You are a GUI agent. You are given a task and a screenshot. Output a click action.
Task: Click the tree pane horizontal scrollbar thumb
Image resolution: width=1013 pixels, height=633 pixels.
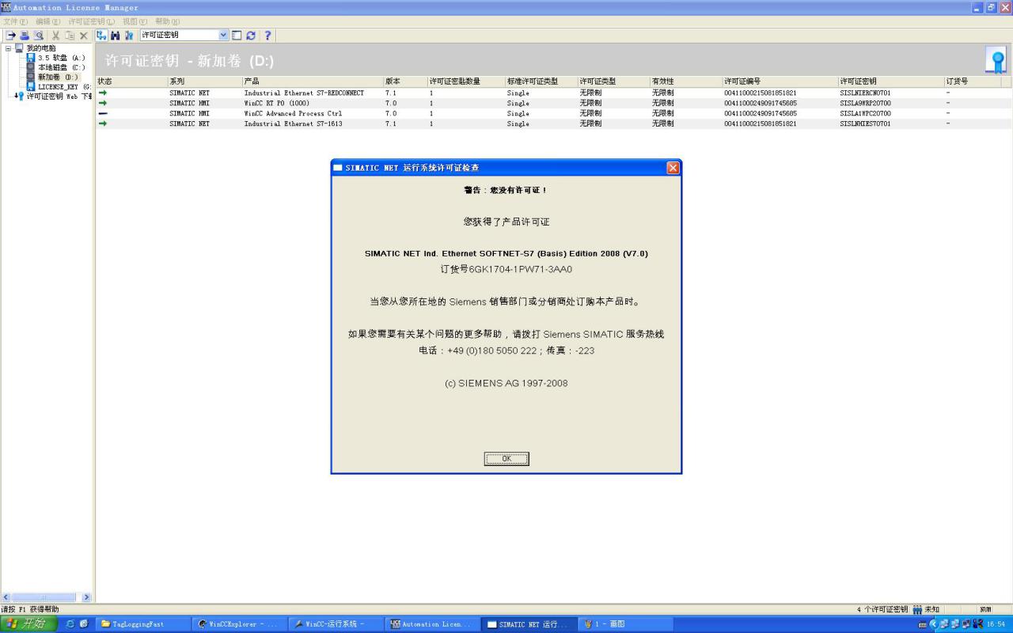pos(44,597)
